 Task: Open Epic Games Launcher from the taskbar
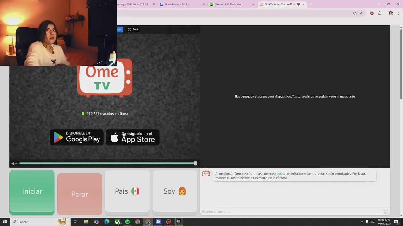click(179, 222)
